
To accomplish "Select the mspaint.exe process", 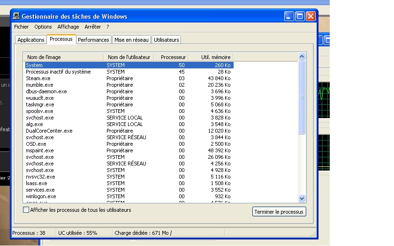I will pyautogui.click(x=129, y=150).
